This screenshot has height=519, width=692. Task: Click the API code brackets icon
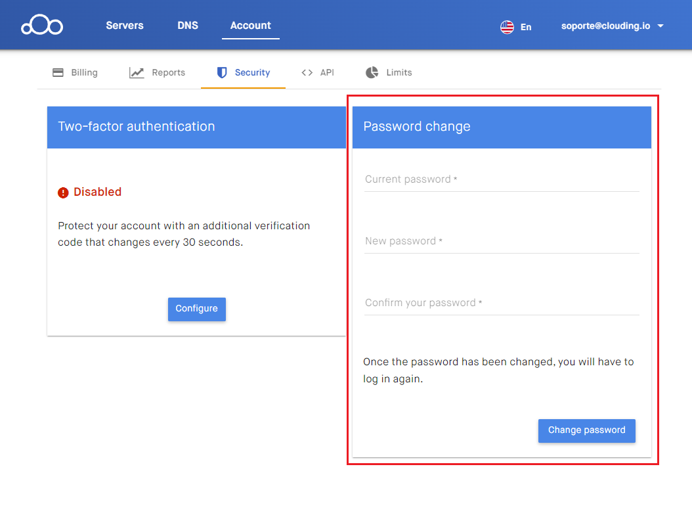307,72
